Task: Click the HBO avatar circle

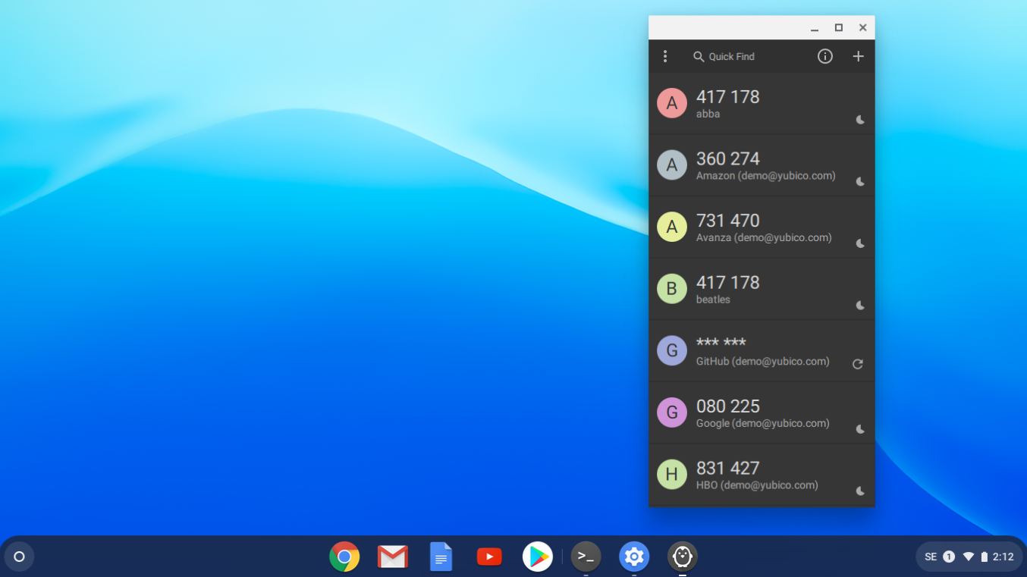Action: pos(672,474)
